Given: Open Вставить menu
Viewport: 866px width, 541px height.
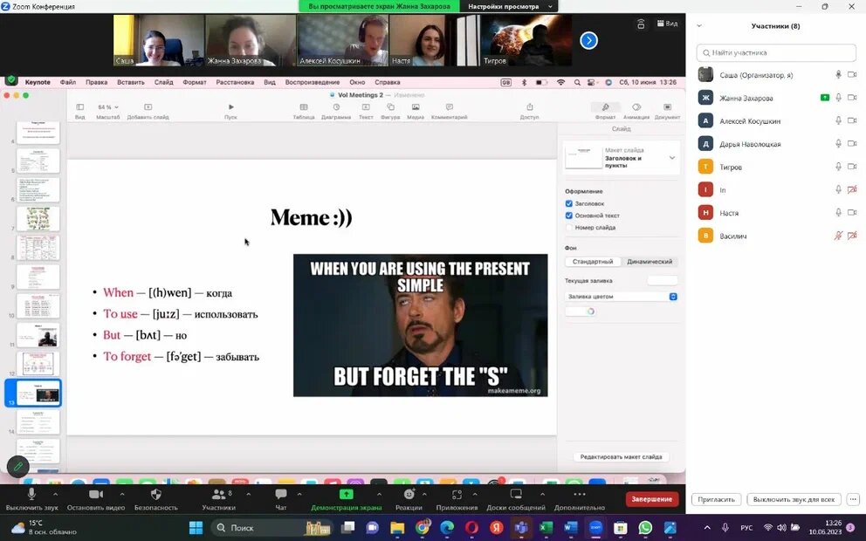Looking at the screenshot, I should coord(131,82).
